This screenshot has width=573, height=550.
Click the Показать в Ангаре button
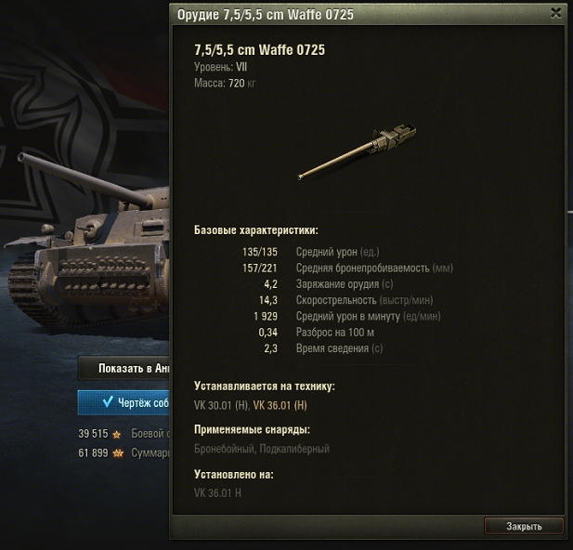pyautogui.click(x=124, y=368)
